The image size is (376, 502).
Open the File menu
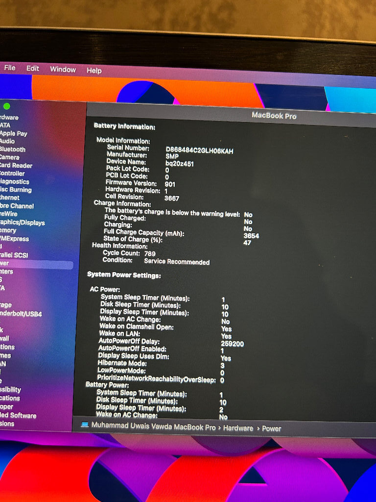[x=10, y=68]
